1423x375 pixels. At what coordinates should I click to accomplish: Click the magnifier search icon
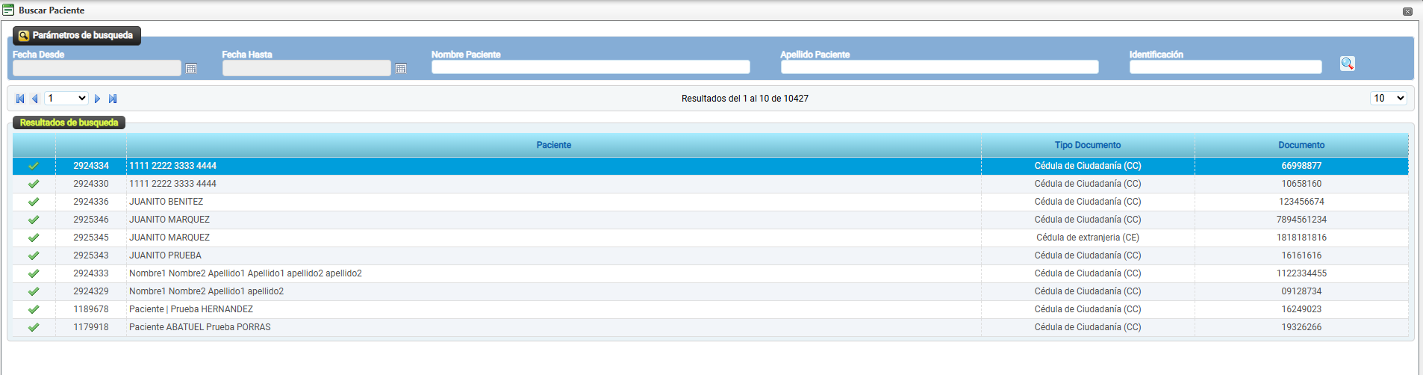pyautogui.click(x=1347, y=63)
